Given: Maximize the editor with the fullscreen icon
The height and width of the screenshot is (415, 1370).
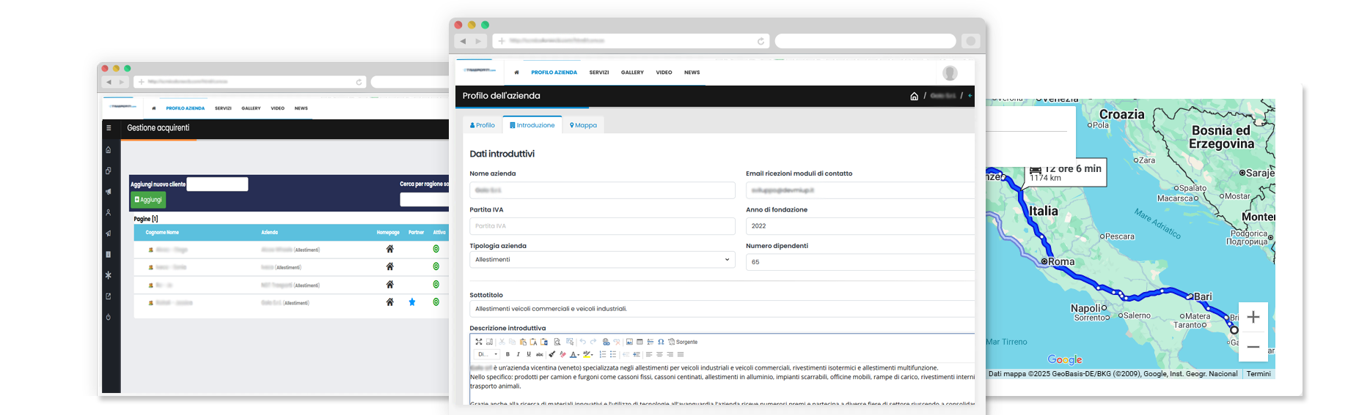Looking at the screenshot, I should coord(478,342).
